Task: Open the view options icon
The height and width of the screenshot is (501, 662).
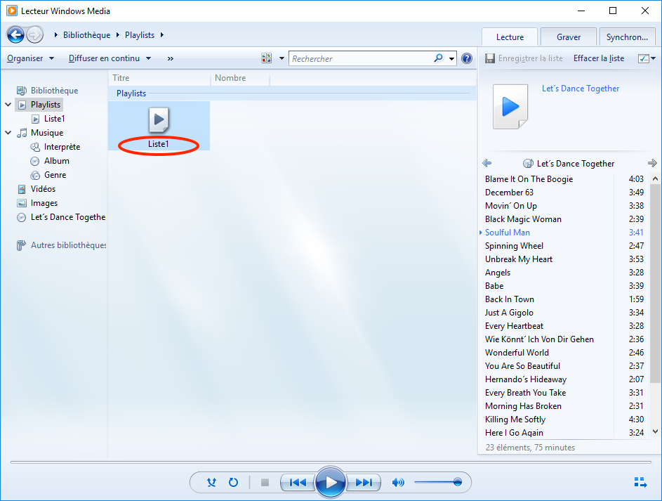Action: click(266, 58)
